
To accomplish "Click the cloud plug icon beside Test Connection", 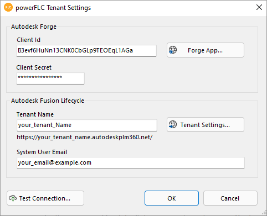I will point(13,198).
